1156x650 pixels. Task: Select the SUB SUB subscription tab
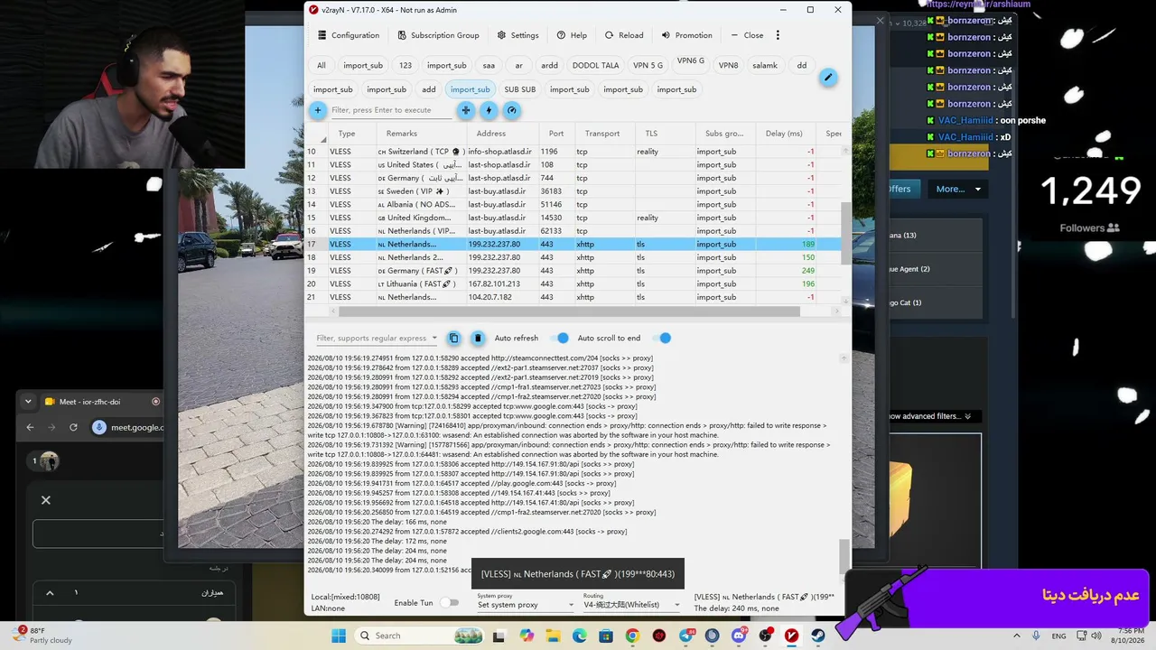click(x=520, y=89)
